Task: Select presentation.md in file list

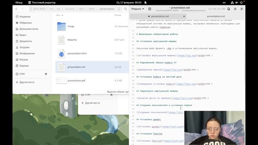Action: point(92,67)
